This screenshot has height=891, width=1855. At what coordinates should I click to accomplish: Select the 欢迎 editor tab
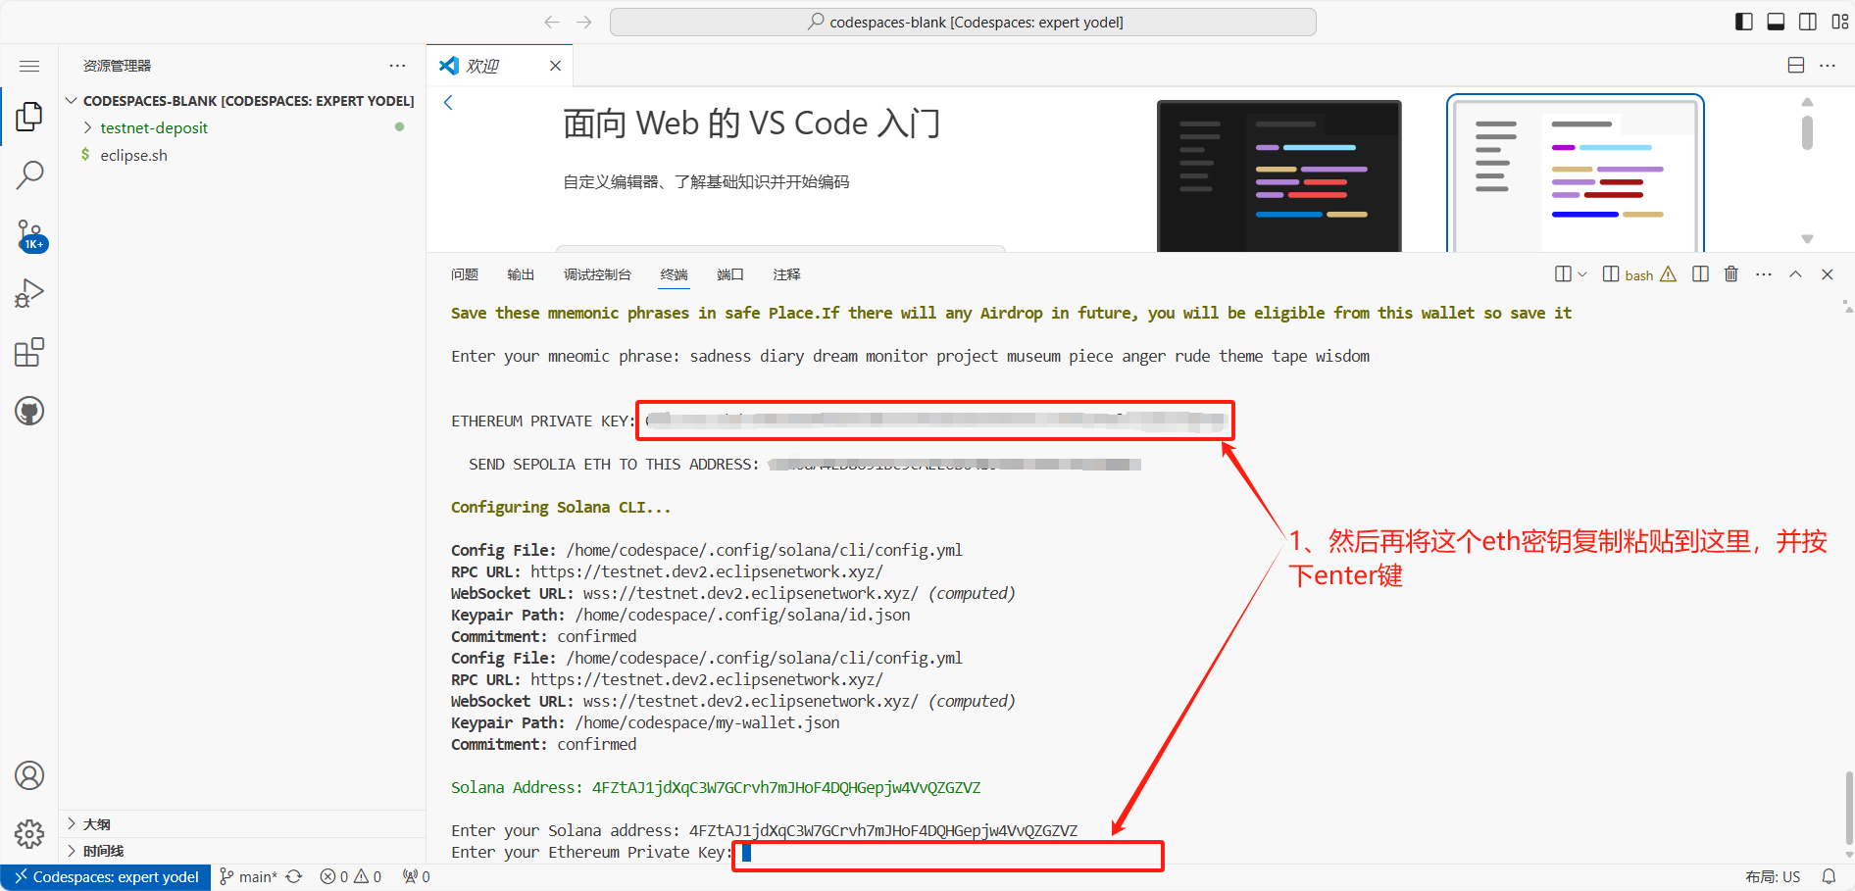click(500, 66)
